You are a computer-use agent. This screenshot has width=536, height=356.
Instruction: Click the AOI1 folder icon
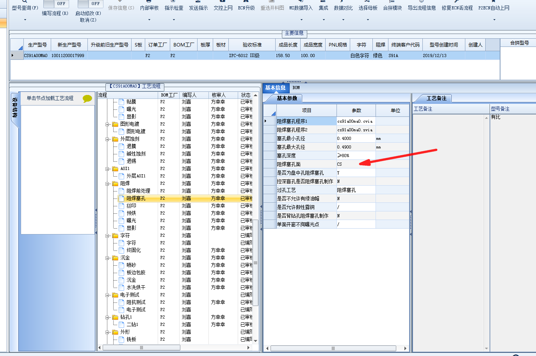(115, 168)
